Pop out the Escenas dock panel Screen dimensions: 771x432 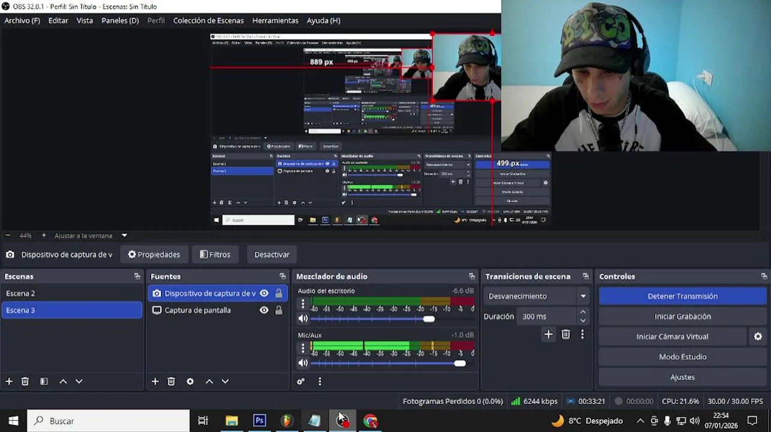137,277
